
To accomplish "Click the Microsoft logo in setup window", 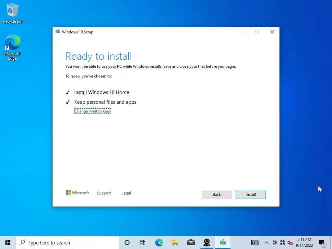I will click(77, 193).
